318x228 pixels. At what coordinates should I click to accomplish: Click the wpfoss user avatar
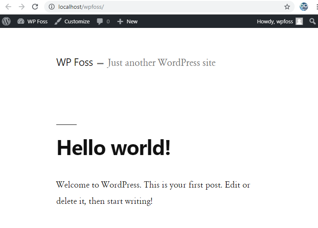point(299,21)
